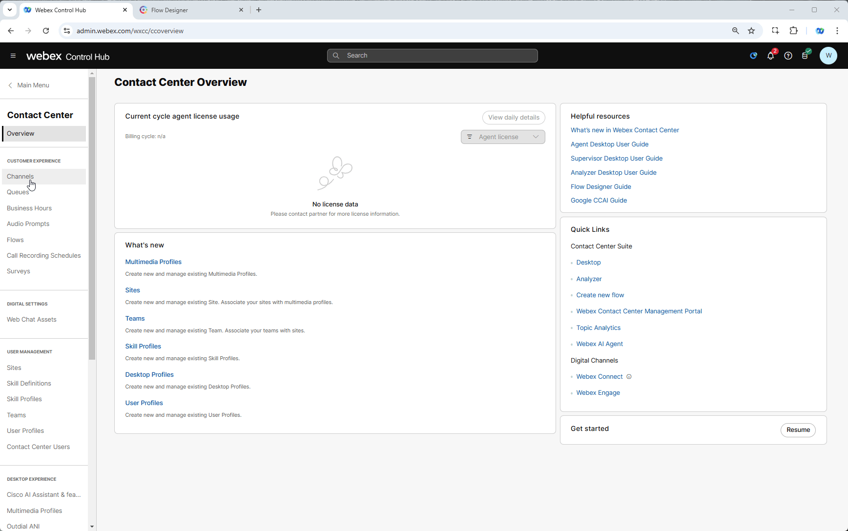Click the sidebar scrollbar down arrow
This screenshot has height=531, width=848.
(x=92, y=527)
